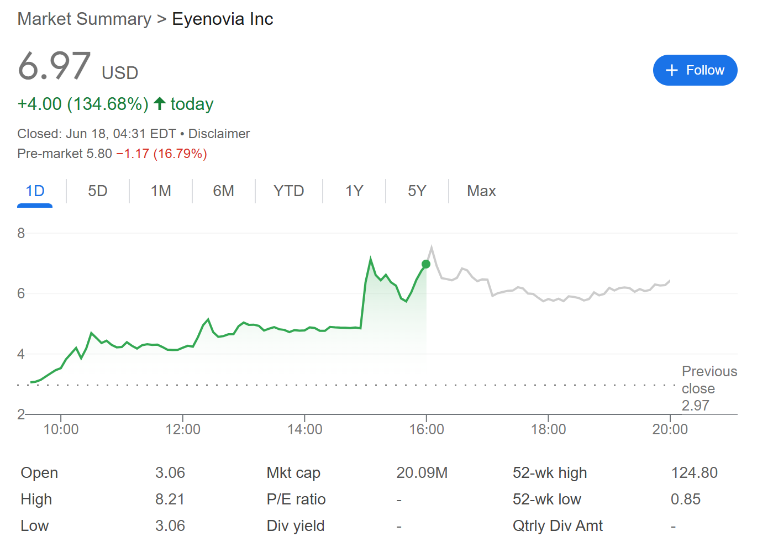This screenshot has width=773, height=542.
Task: Open the Disclaimer link
Action: [x=219, y=134]
